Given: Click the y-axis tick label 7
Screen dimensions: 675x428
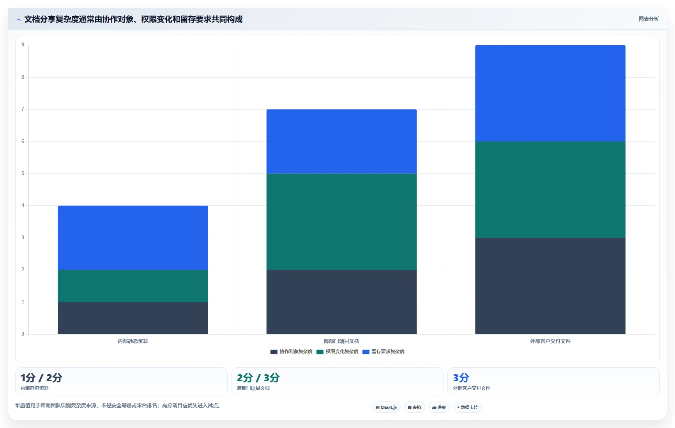Looking at the screenshot, I should (x=23, y=109).
